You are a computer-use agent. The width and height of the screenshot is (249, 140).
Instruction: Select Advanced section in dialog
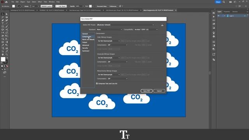click(x=86, y=45)
